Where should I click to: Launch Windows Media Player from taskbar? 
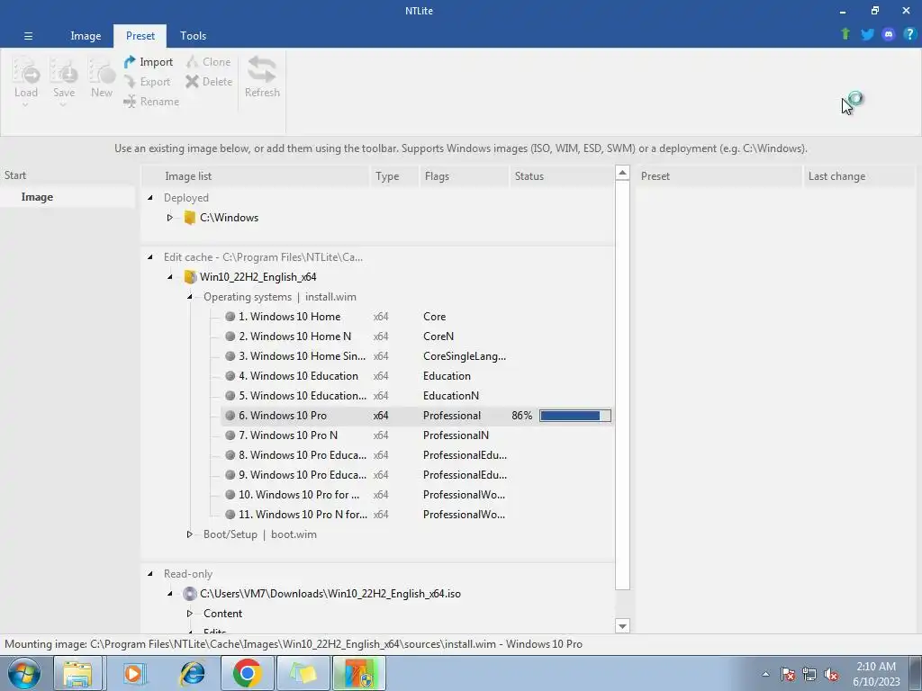(133, 673)
